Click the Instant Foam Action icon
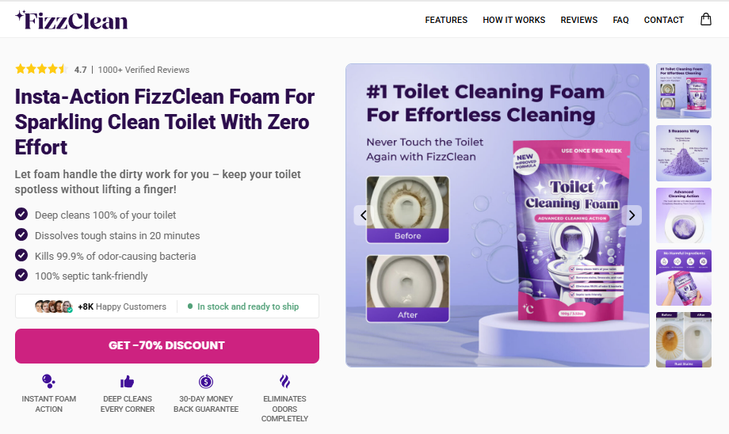The width and height of the screenshot is (729, 434). click(48, 381)
